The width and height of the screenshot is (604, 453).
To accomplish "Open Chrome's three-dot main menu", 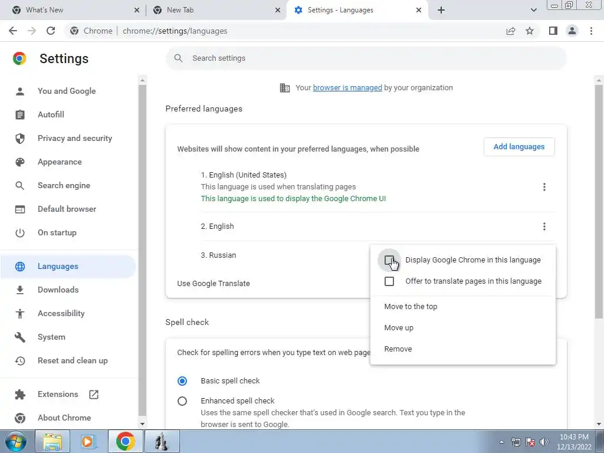I will (591, 31).
